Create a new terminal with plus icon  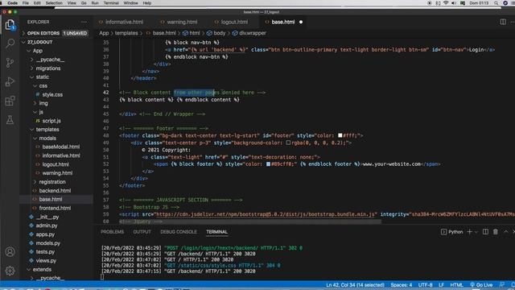(469, 232)
